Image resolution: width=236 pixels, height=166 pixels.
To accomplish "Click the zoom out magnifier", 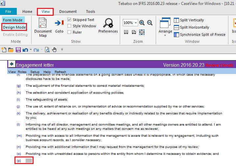I will pyautogui.click(x=150, y=23).
